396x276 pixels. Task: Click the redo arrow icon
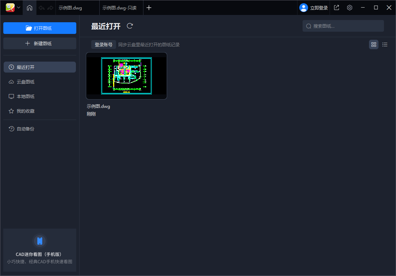(50, 8)
